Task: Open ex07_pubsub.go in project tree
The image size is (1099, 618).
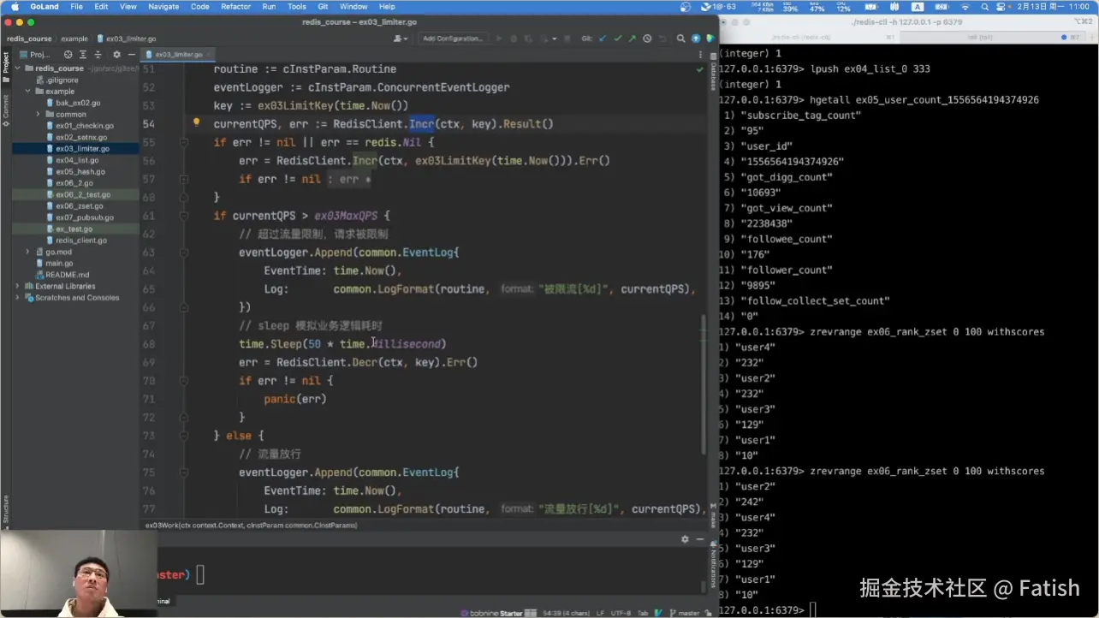Action: [x=84, y=217]
